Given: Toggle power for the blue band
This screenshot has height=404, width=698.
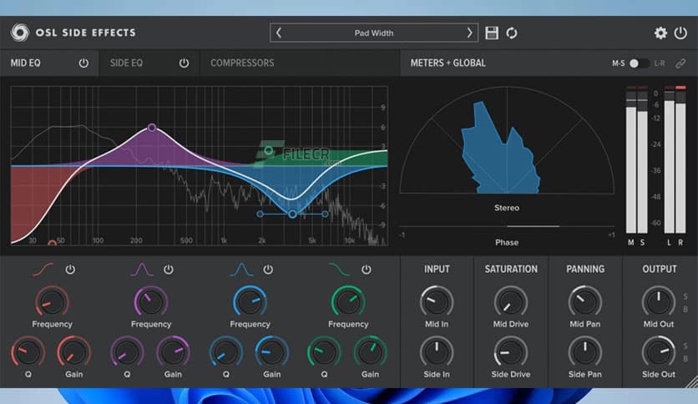Looking at the screenshot, I should coord(268,269).
